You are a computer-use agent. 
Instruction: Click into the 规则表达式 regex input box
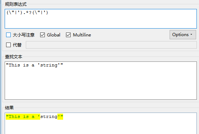point(101,19)
